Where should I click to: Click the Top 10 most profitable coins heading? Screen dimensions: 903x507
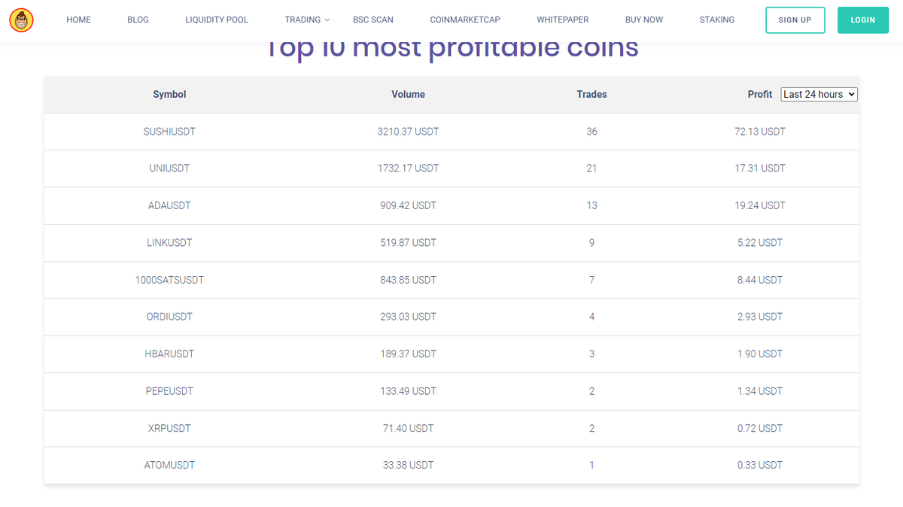pyautogui.click(x=451, y=50)
